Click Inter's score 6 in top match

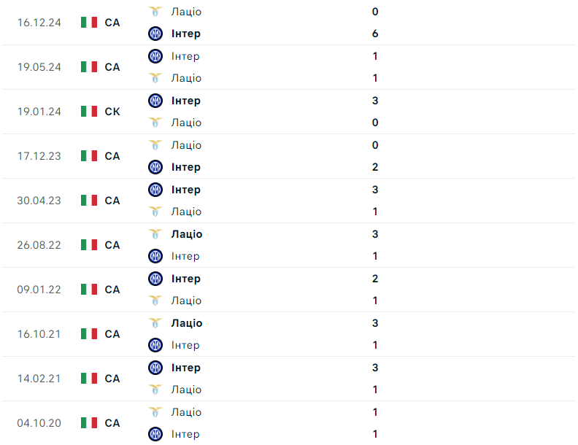[x=375, y=34]
